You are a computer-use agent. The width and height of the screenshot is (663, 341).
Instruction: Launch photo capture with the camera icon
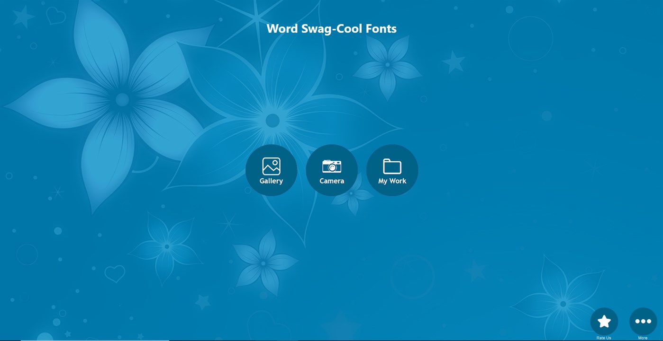pyautogui.click(x=332, y=166)
